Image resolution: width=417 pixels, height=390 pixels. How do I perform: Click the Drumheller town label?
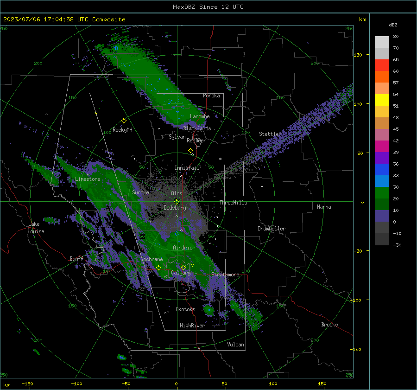[x=272, y=229]
